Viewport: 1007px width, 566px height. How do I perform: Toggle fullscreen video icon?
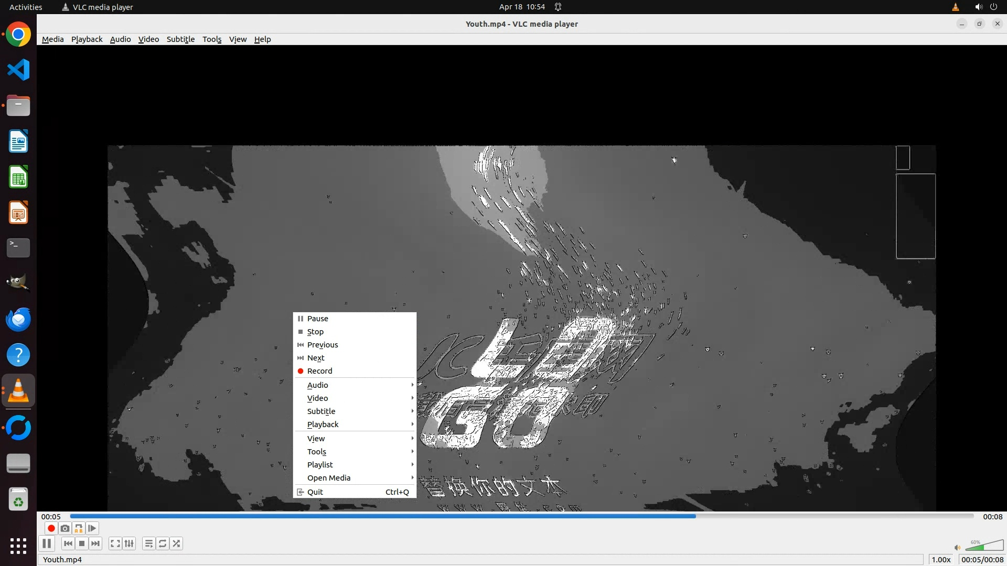tap(115, 543)
